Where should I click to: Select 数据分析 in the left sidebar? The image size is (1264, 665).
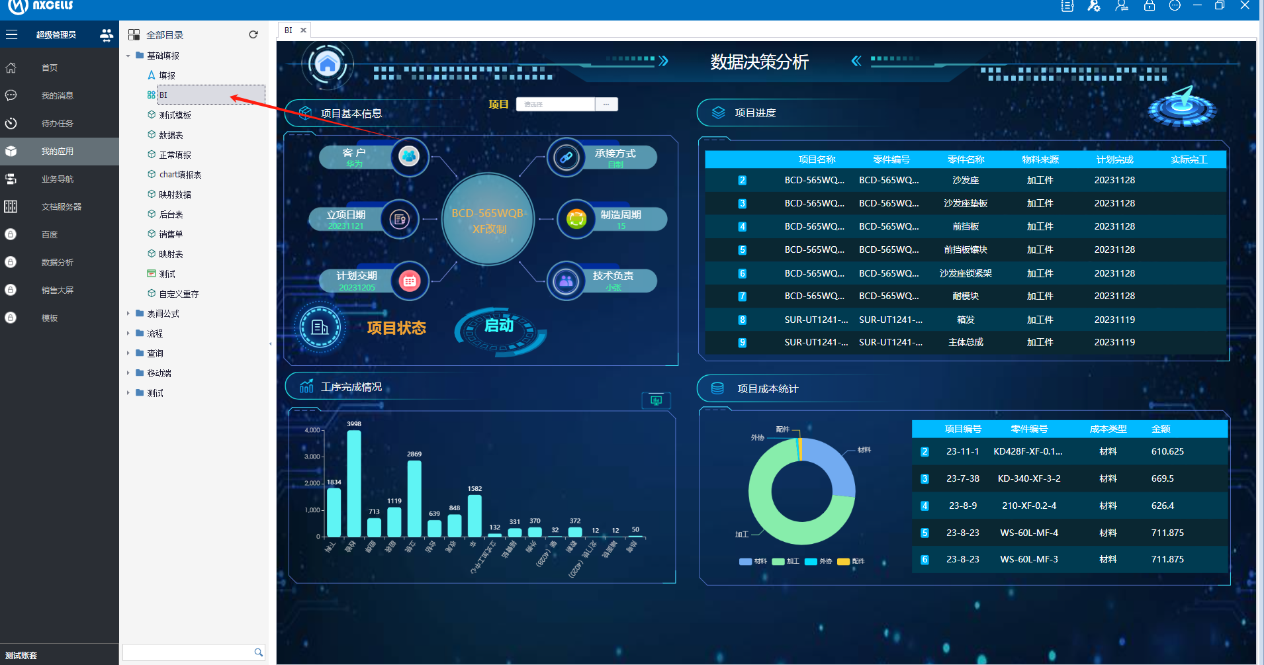(x=58, y=263)
